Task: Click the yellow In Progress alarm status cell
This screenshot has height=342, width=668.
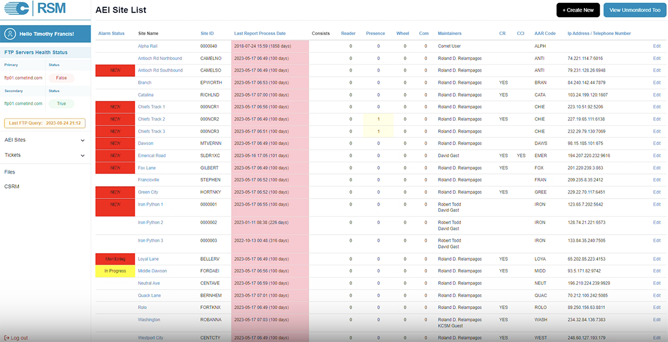Action: [115, 271]
